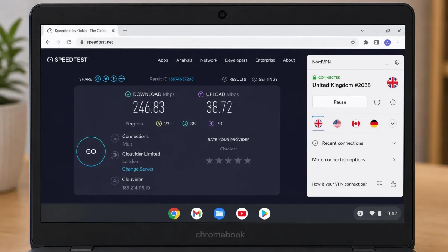Open Chrome from the shelf
Image resolution: width=448 pixels, height=252 pixels.
point(174,214)
